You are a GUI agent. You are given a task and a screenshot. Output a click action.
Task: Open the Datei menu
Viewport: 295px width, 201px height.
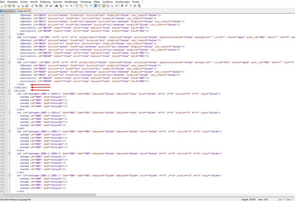point(2,2)
